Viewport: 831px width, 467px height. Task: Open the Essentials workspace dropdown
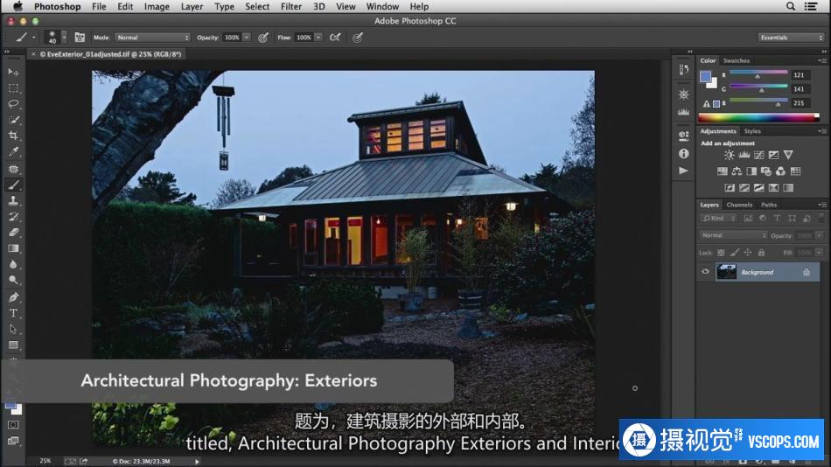point(791,38)
